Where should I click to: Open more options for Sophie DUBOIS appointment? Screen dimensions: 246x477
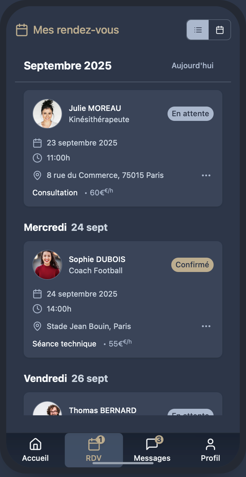click(x=206, y=326)
